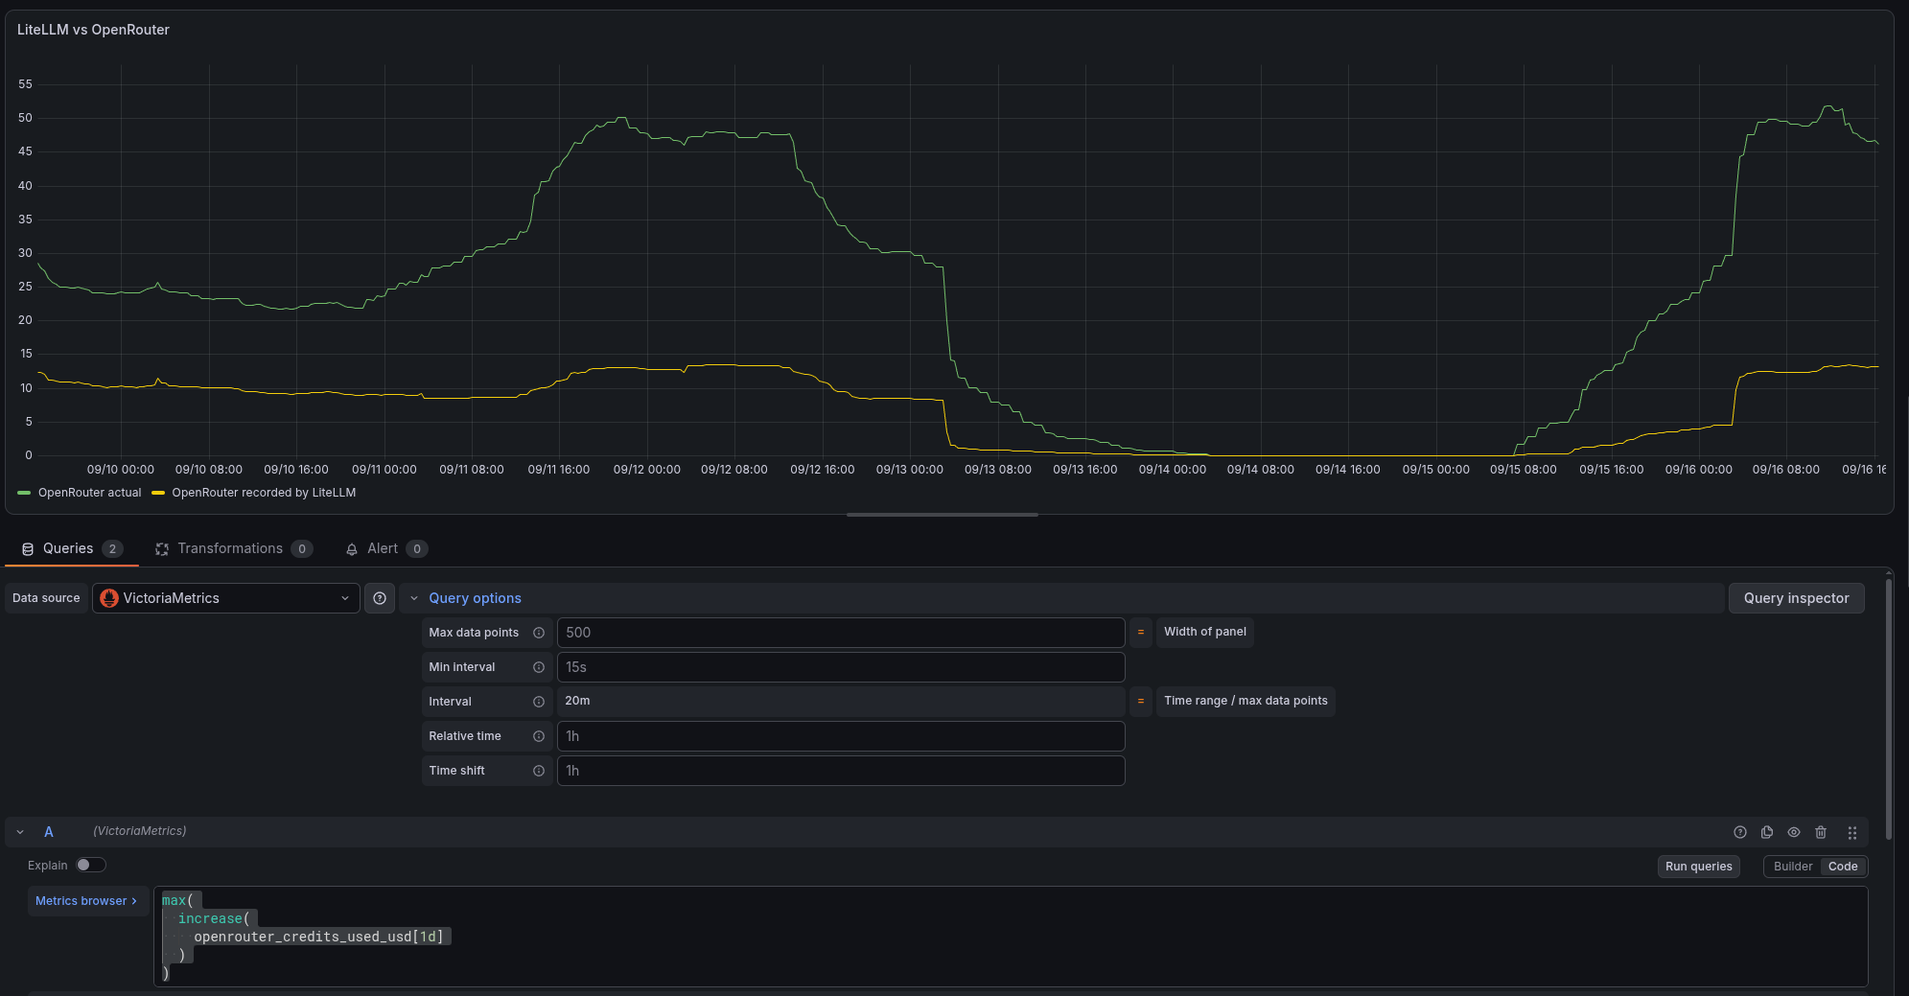Show Max data points info tooltip icon
Screen dimensions: 1909x996
click(539, 633)
